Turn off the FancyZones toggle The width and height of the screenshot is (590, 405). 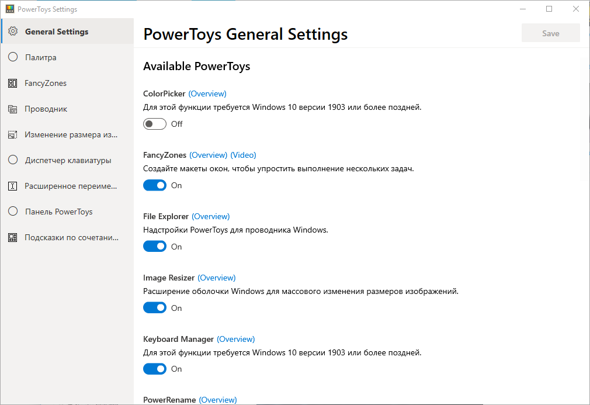click(x=155, y=185)
